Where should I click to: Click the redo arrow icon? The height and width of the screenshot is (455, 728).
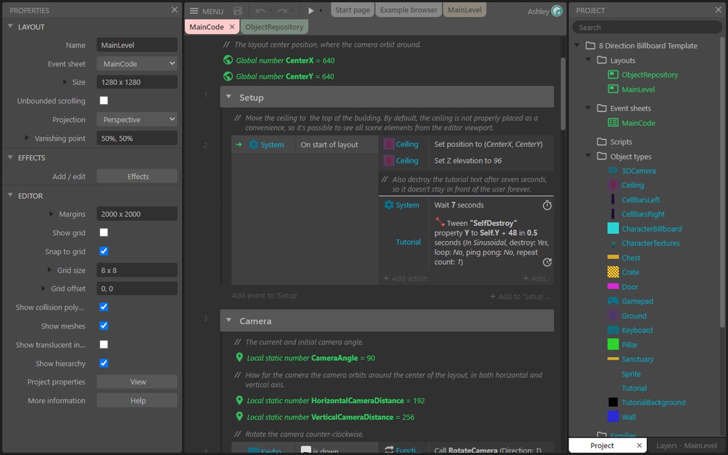pyautogui.click(x=282, y=11)
